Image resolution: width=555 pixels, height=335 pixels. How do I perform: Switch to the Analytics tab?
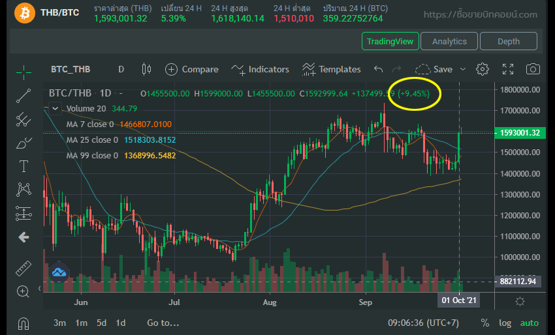coord(449,41)
